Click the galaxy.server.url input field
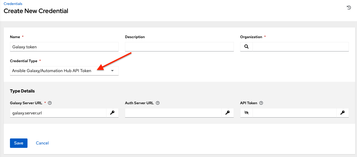This screenshot has height=157, width=357. click(x=58, y=113)
